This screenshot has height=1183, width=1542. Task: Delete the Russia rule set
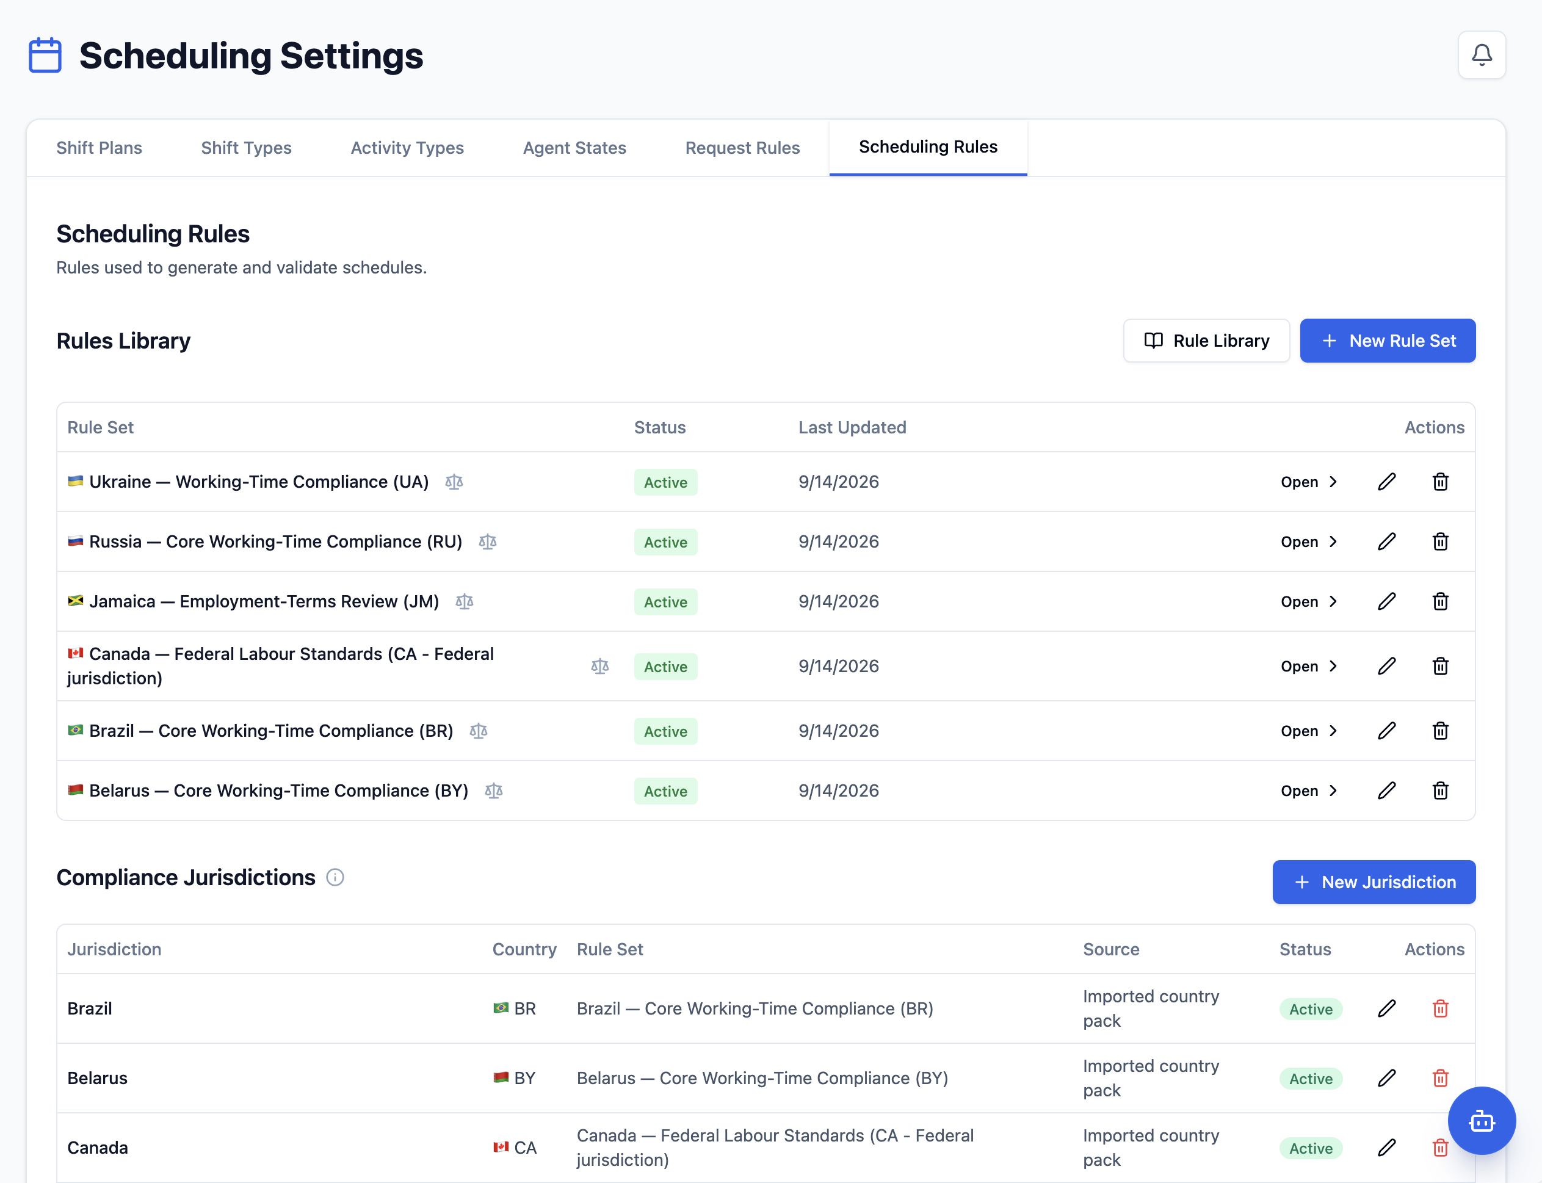[x=1440, y=541]
